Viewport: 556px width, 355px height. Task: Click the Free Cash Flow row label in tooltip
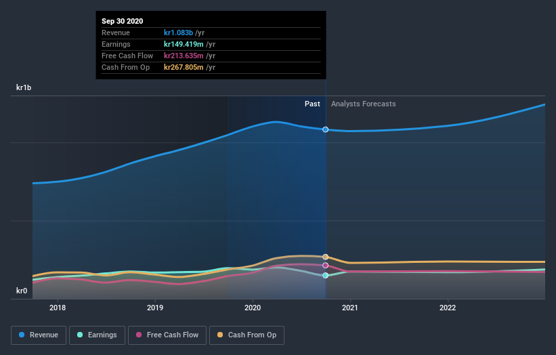tap(127, 56)
